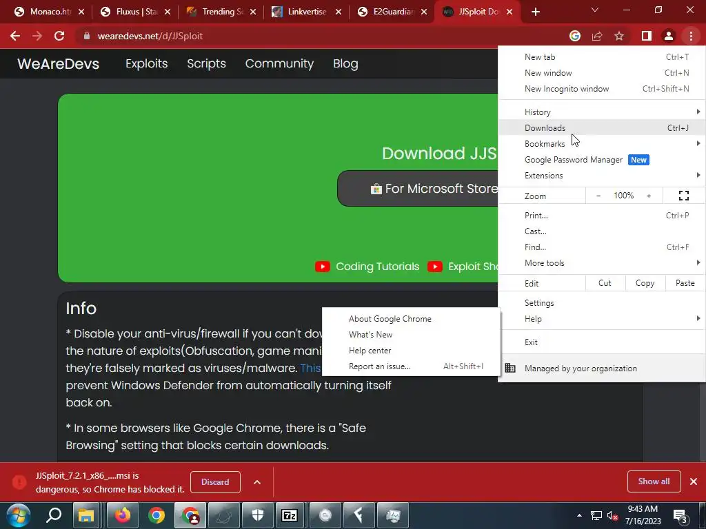
Task: Click the address bar URL
Action: pyautogui.click(x=150, y=36)
